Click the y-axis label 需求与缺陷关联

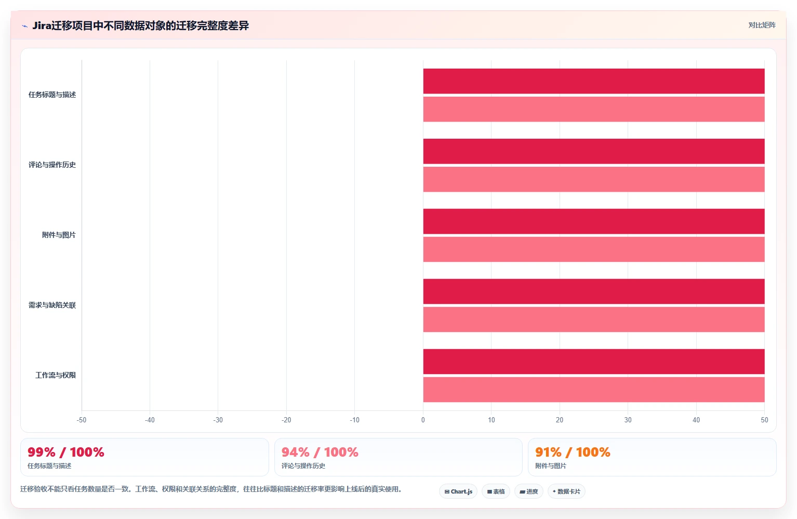[x=52, y=305]
